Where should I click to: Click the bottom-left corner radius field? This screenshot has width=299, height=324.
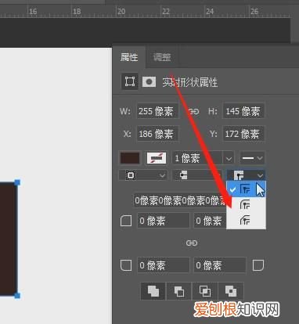[x=164, y=265]
